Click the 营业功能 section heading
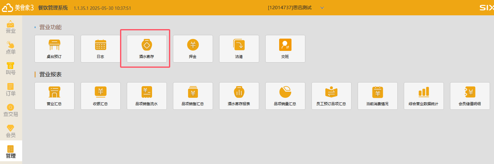The image size is (494, 164). coord(50,27)
